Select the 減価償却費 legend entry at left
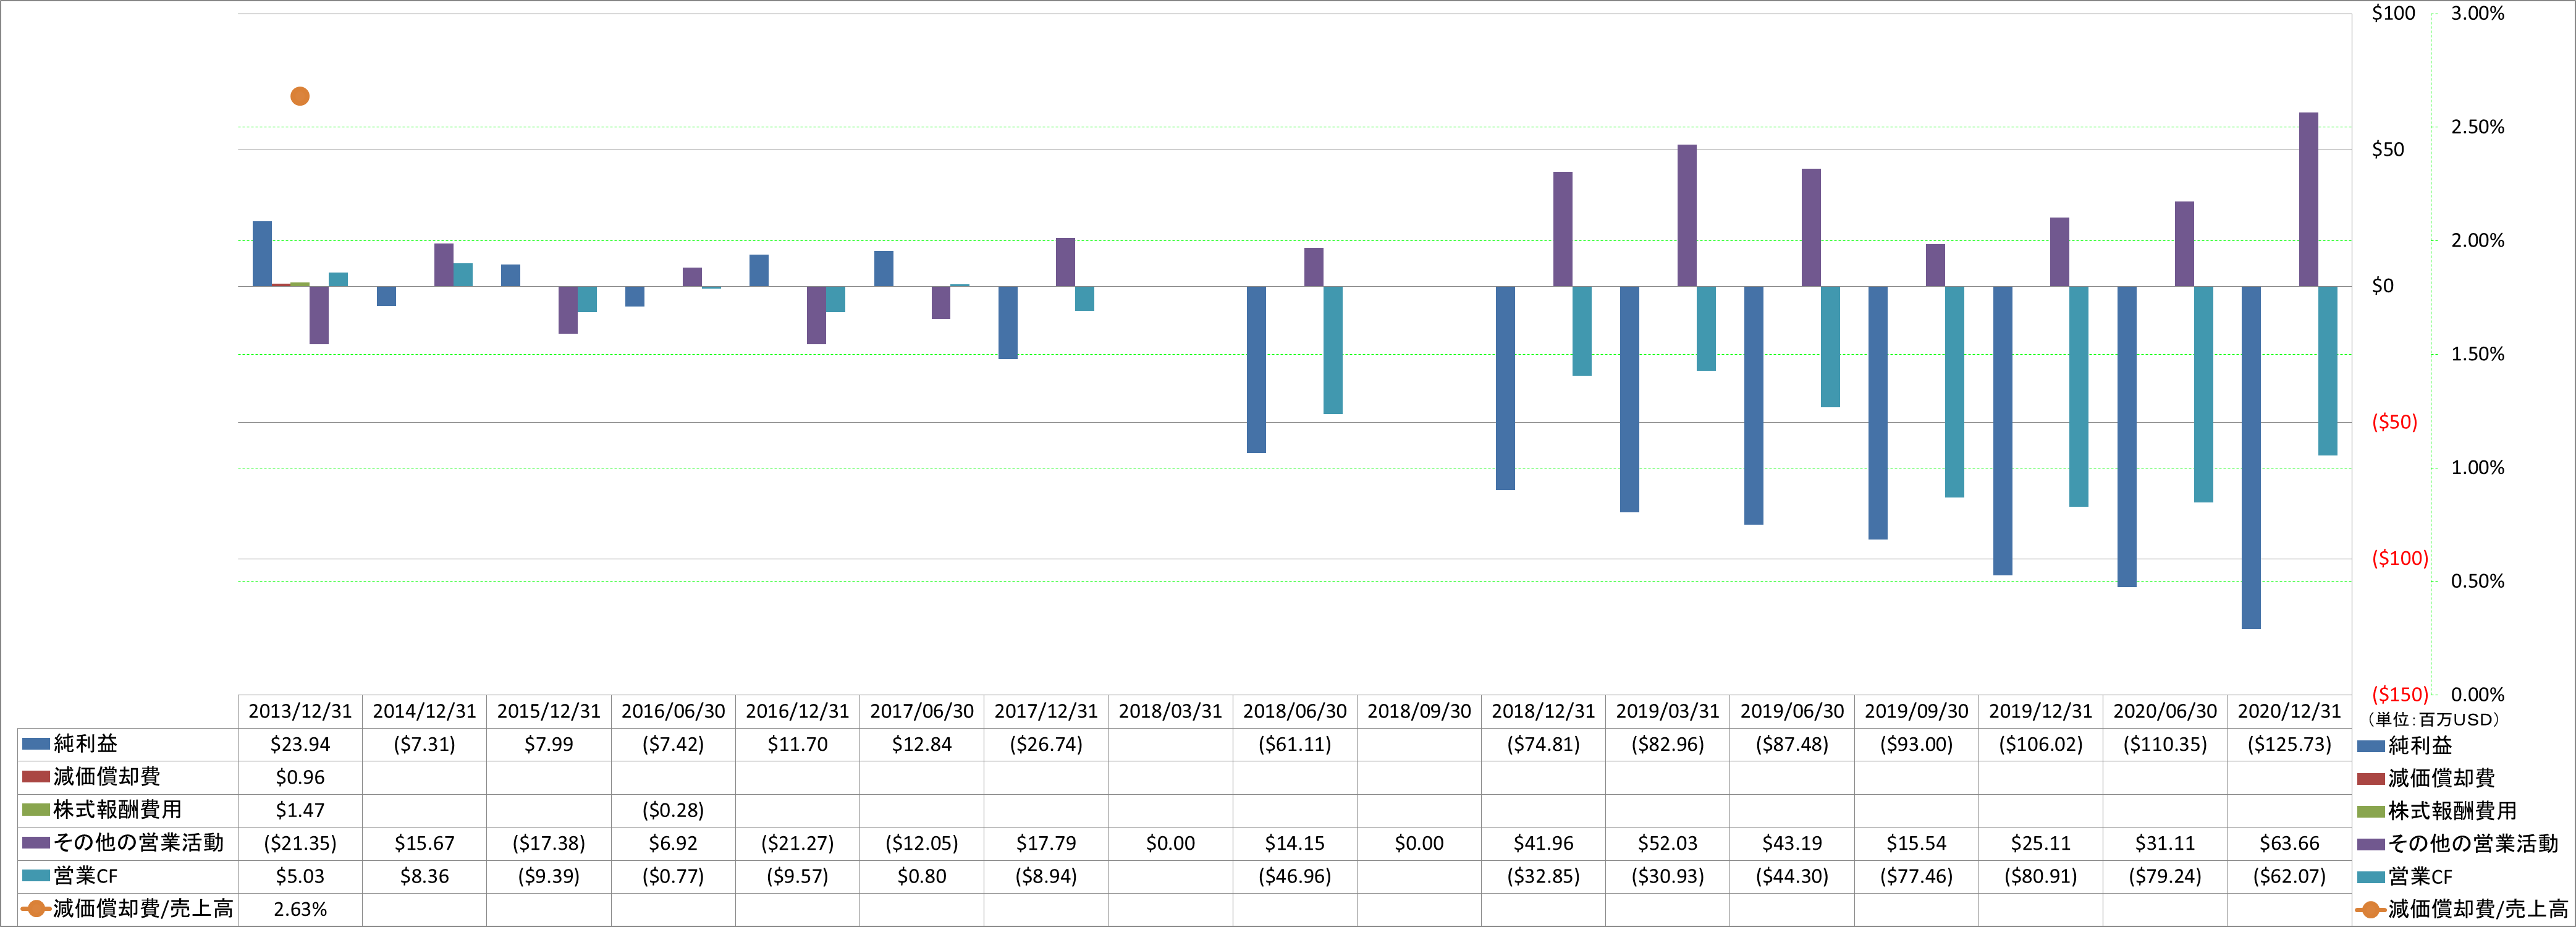The height and width of the screenshot is (927, 2576). pos(91,777)
